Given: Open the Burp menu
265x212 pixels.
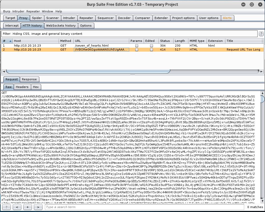Looking at the screenshot, I should point(7,11).
